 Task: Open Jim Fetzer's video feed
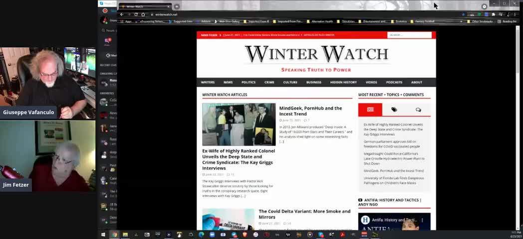coord(48,156)
